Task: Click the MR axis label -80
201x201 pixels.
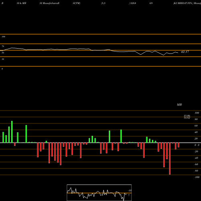Action: tap(196, 171)
